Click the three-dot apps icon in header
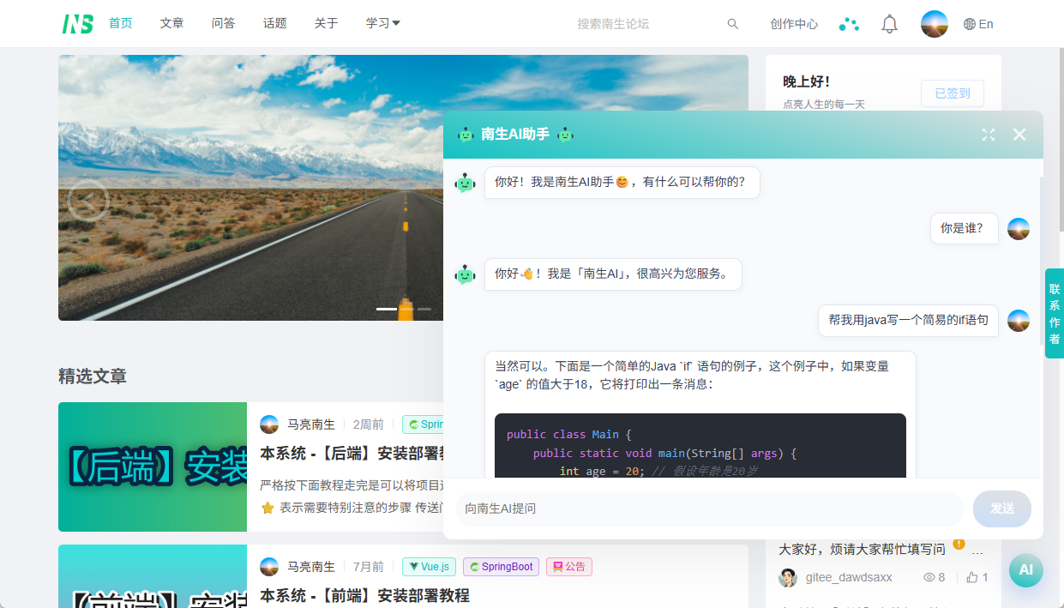 point(848,24)
